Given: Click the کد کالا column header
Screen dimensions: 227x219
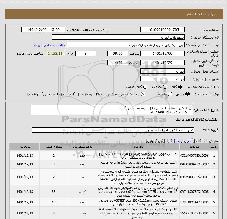Looking at the screenshot, I should (x=195, y=147).
